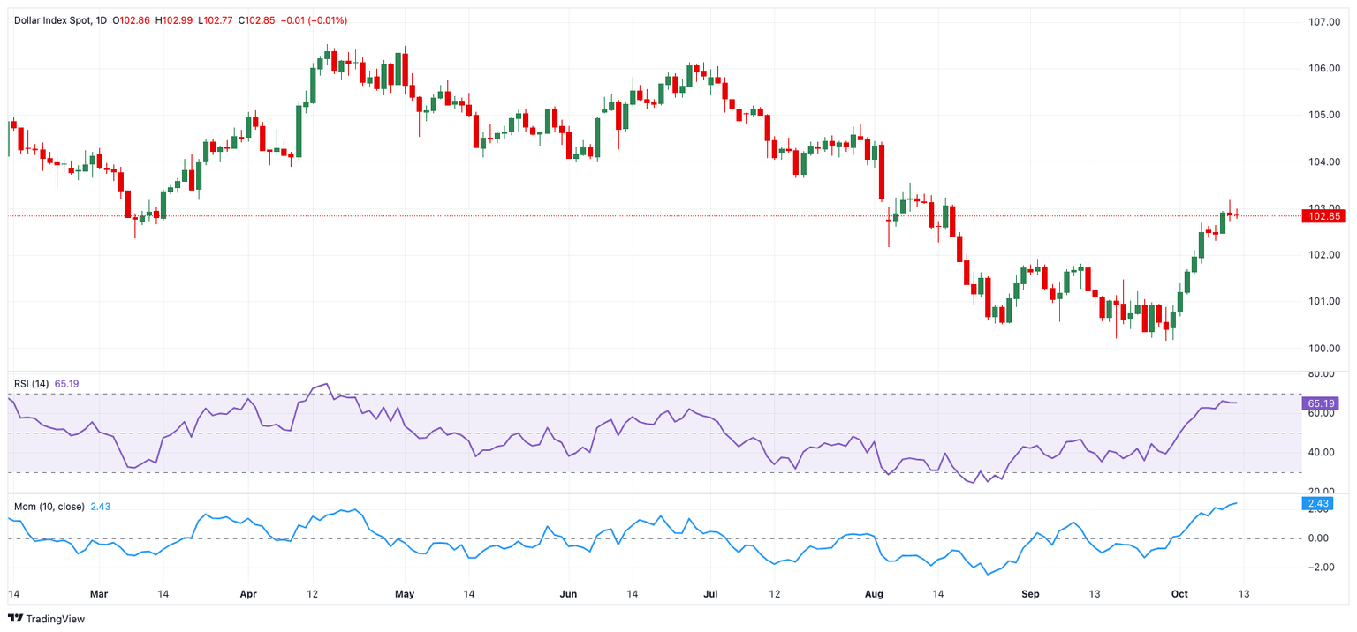Click the -0.01 (-0.01%) change value
The width and height of the screenshot is (1357, 632).
coord(315,19)
